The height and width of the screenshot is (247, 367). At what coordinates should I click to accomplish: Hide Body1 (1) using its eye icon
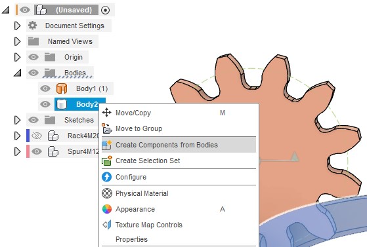pos(45,88)
